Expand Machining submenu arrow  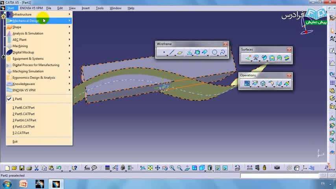69,46
